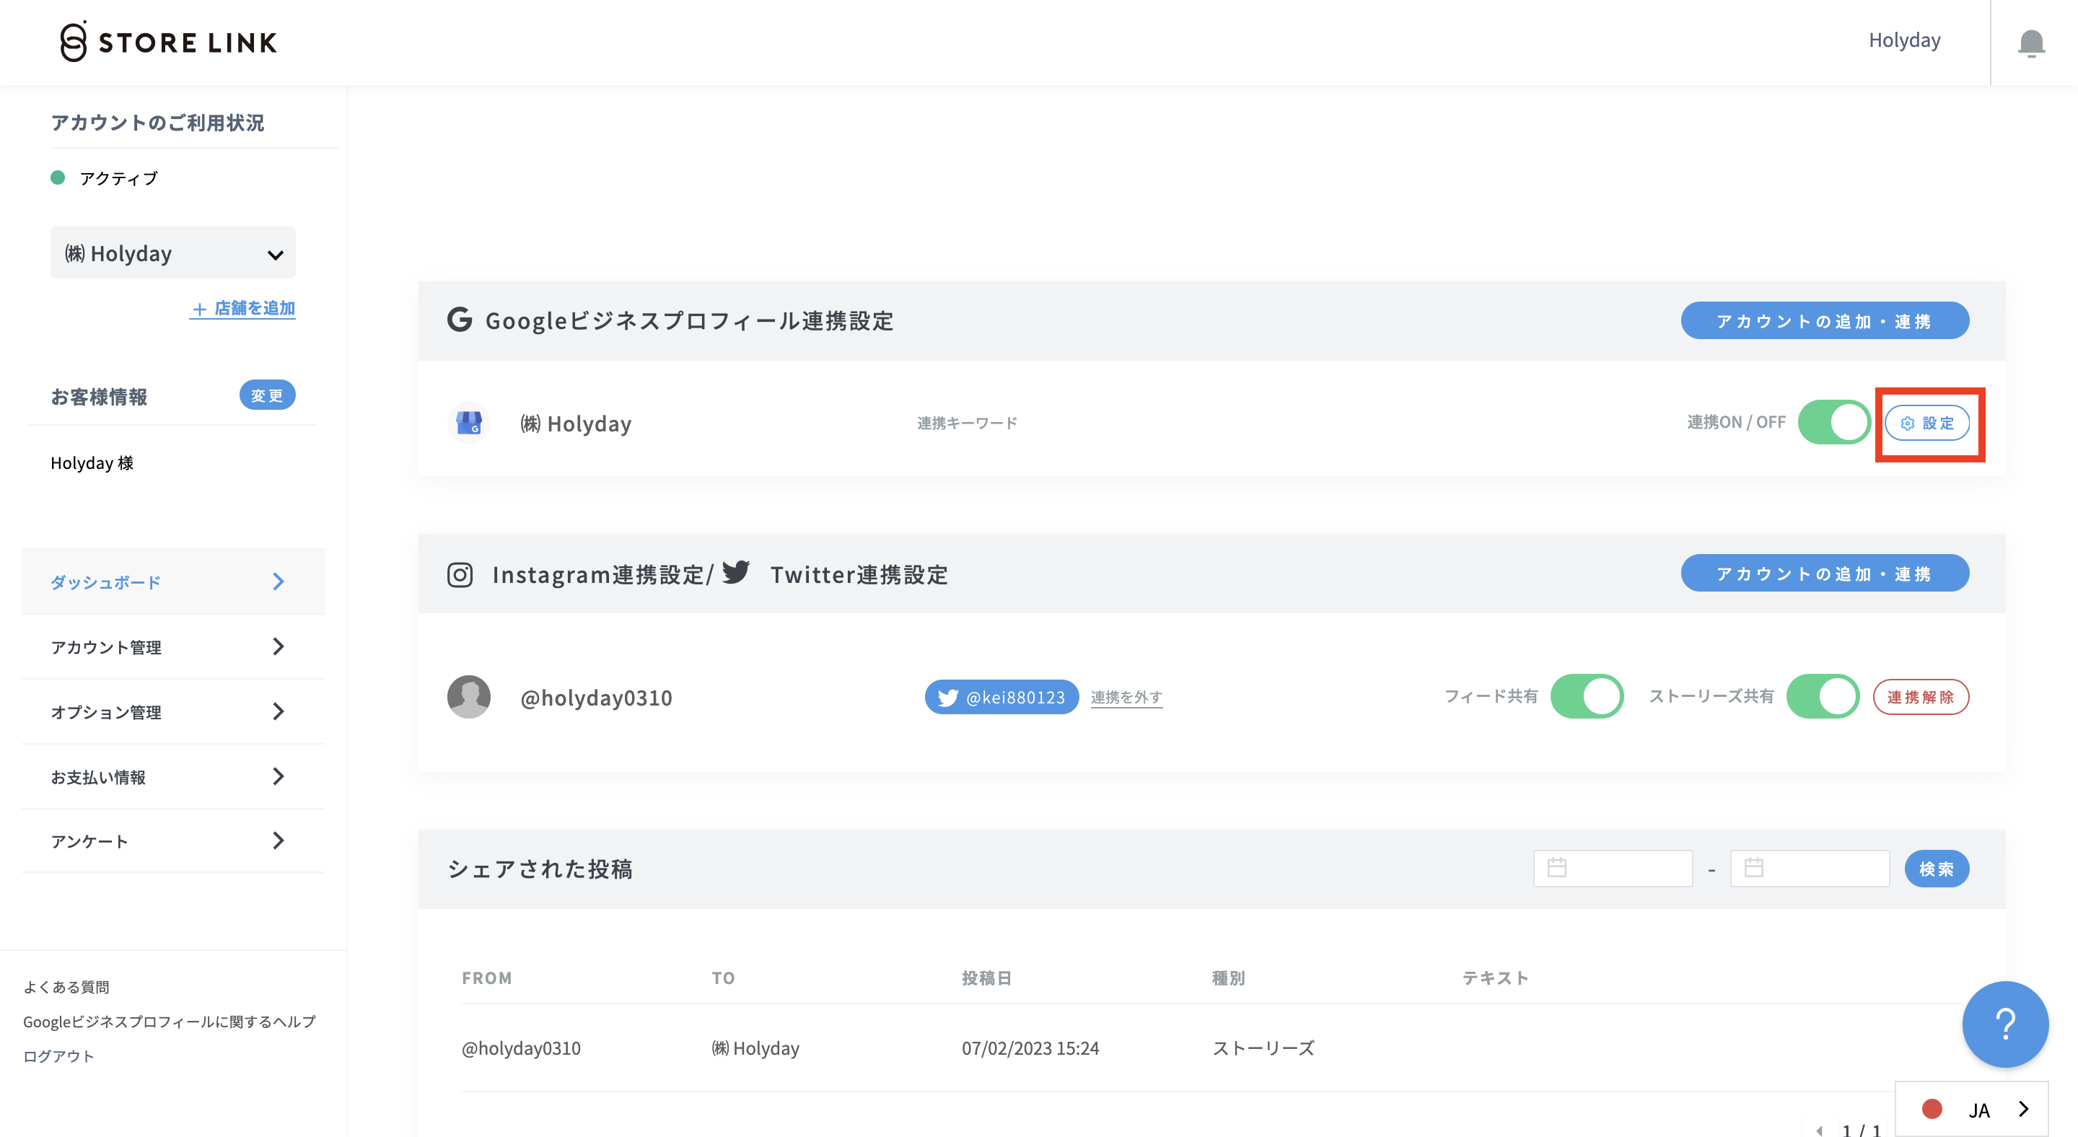Click the 07/02/2023 15:24 date cell

(x=1030, y=1048)
